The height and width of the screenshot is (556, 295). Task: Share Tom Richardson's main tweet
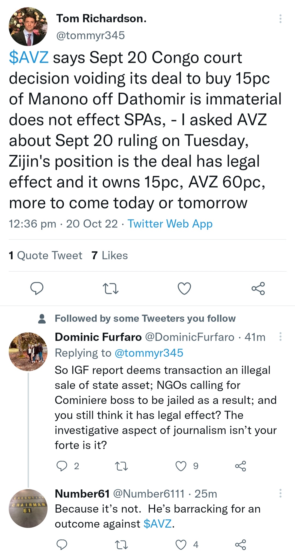pyautogui.click(x=258, y=288)
